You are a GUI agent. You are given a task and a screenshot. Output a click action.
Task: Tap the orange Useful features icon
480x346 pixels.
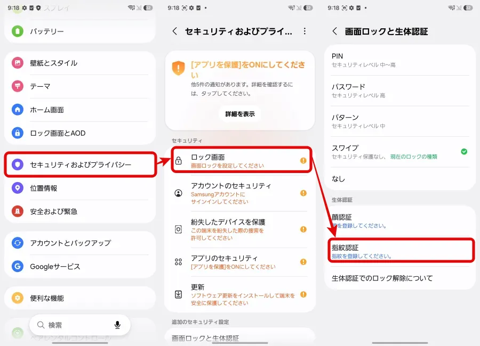coord(18,298)
